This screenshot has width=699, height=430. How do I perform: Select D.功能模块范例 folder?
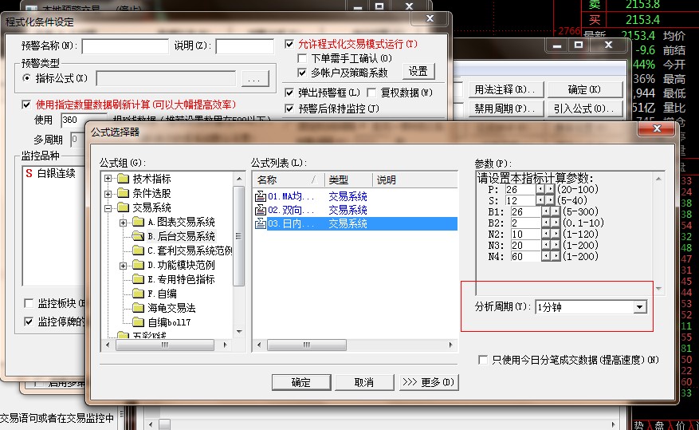[x=181, y=265]
